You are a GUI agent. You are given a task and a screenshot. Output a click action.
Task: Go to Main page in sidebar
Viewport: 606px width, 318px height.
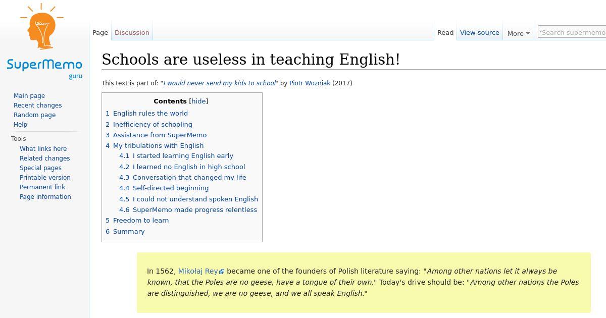tap(29, 96)
